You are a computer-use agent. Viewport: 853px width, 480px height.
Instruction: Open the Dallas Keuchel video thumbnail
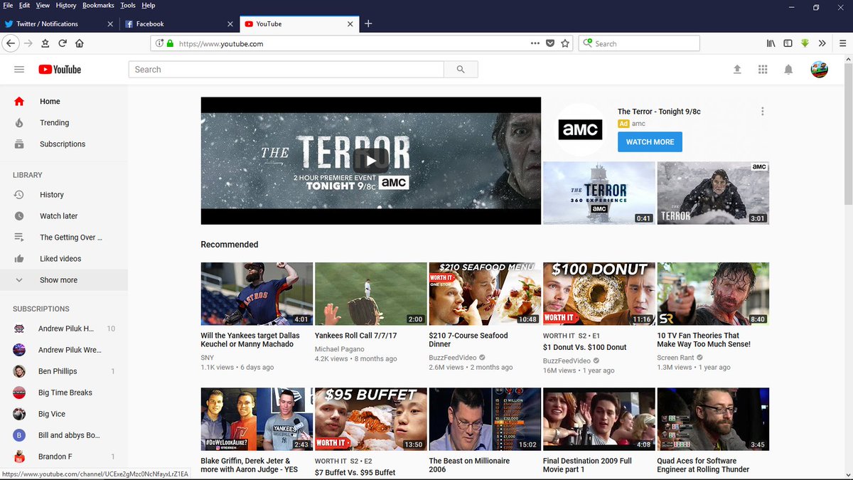click(x=257, y=294)
